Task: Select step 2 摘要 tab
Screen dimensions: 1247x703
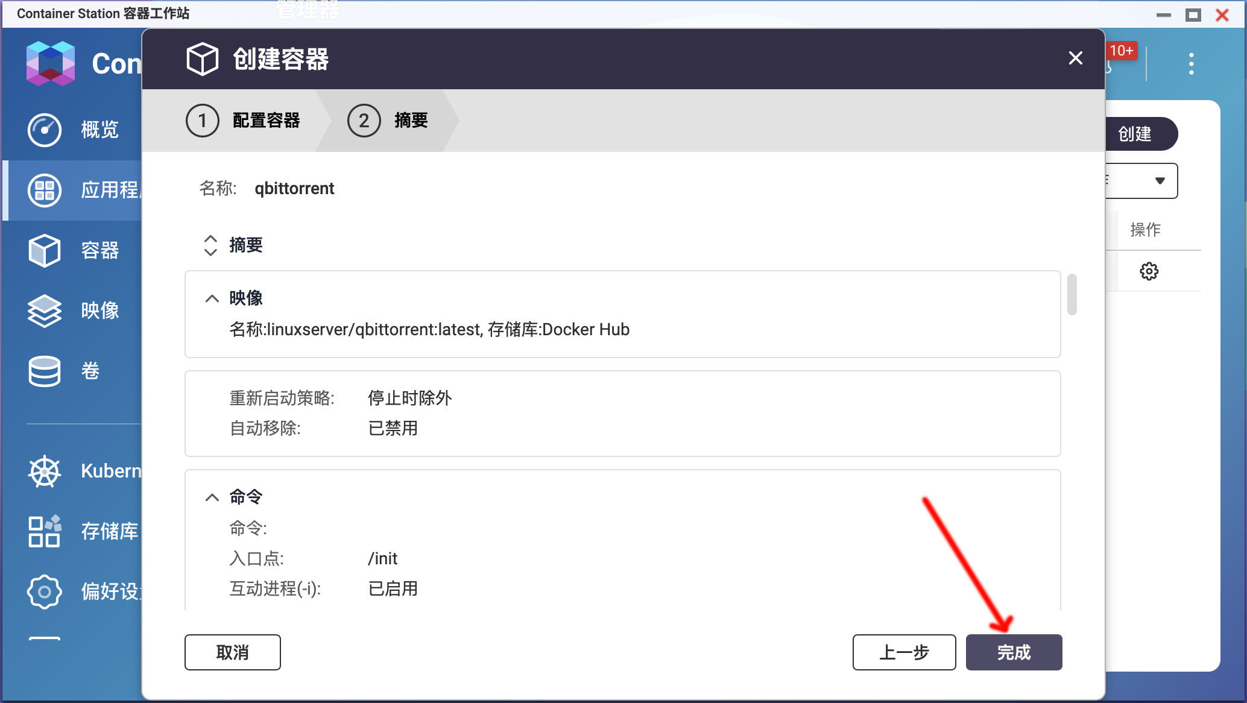Action: [389, 121]
